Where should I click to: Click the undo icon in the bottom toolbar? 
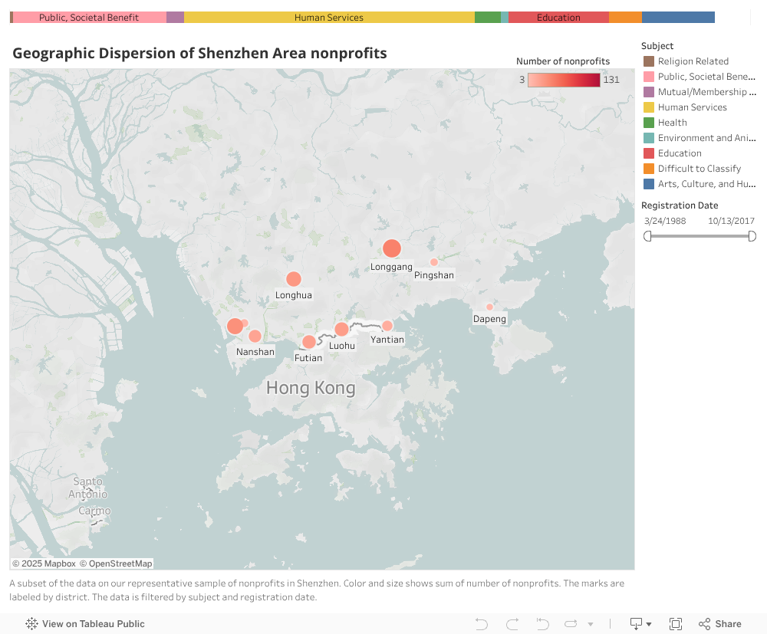[x=482, y=623]
